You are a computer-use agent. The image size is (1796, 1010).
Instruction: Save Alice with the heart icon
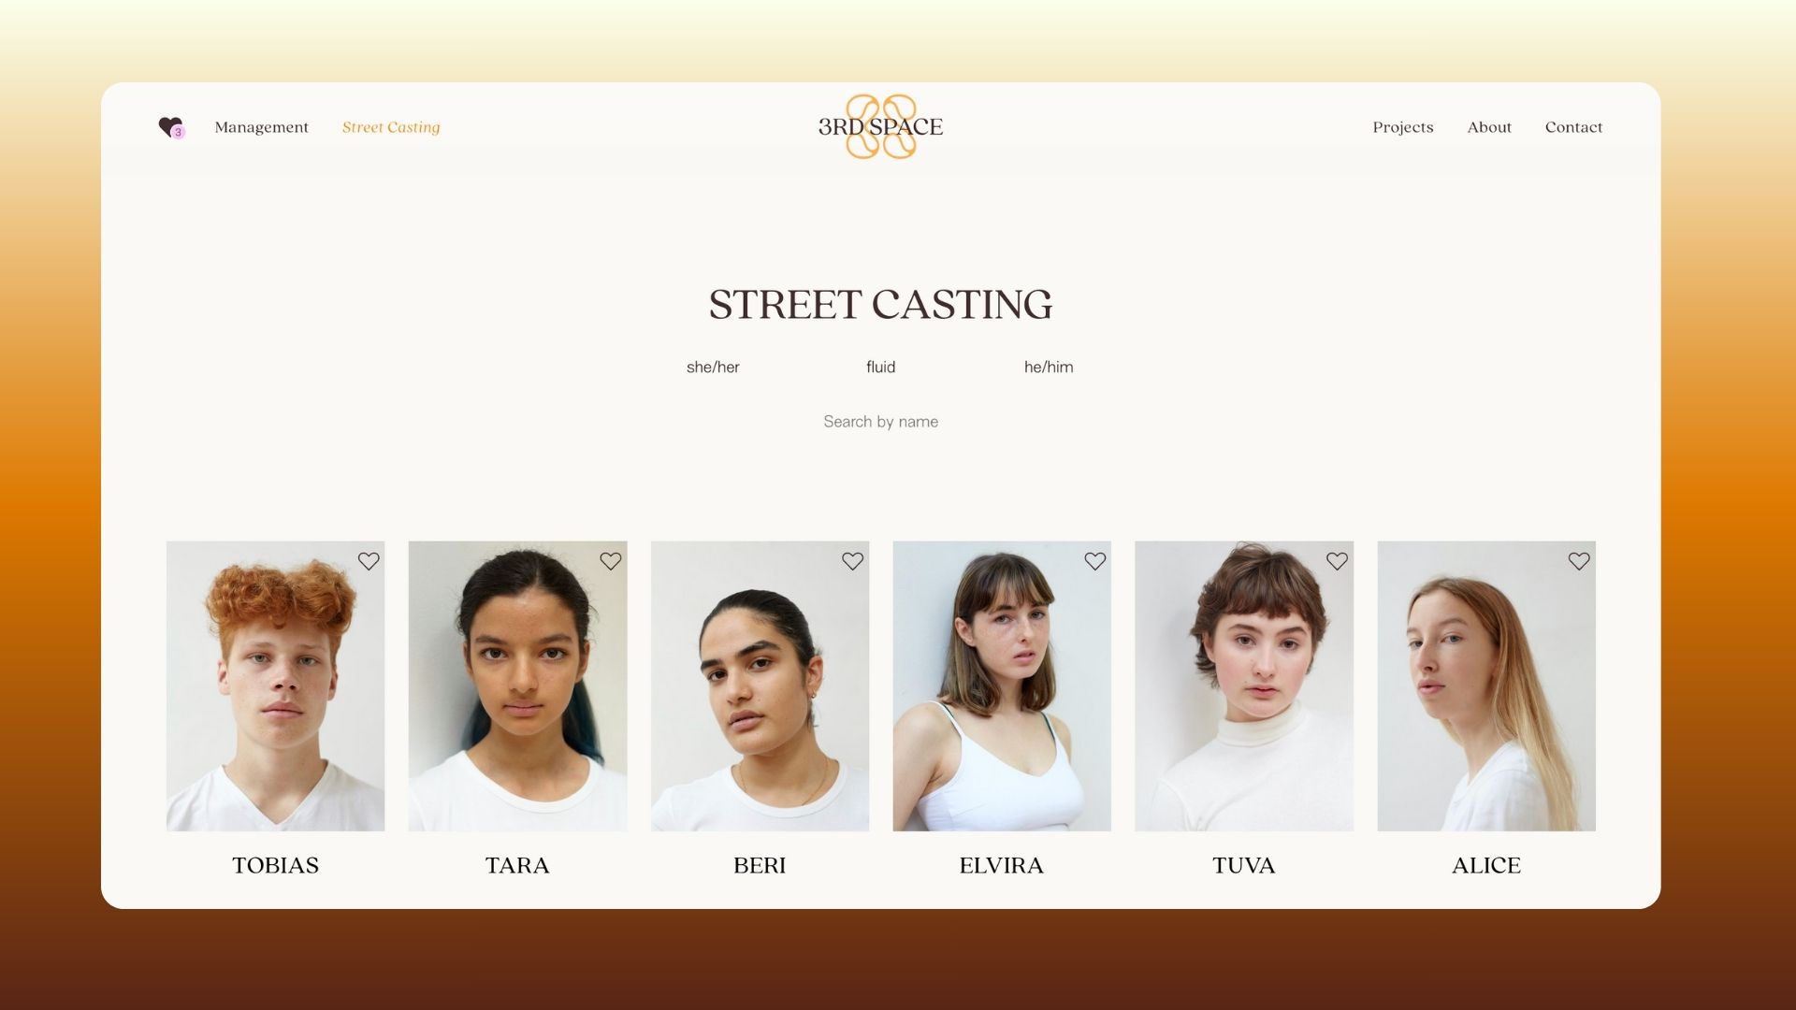tap(1579, 561)
